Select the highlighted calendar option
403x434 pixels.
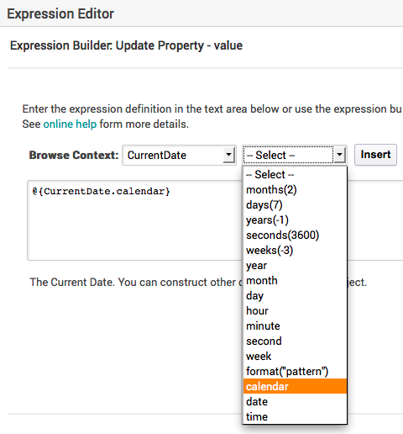(295, 386)
